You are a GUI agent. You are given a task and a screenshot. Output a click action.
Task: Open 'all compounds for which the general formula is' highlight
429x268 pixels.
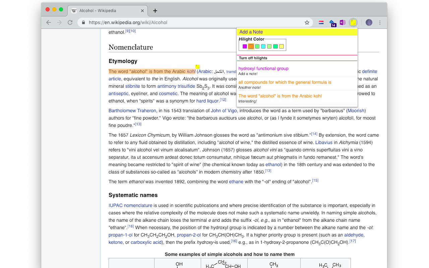pos(285,82)
